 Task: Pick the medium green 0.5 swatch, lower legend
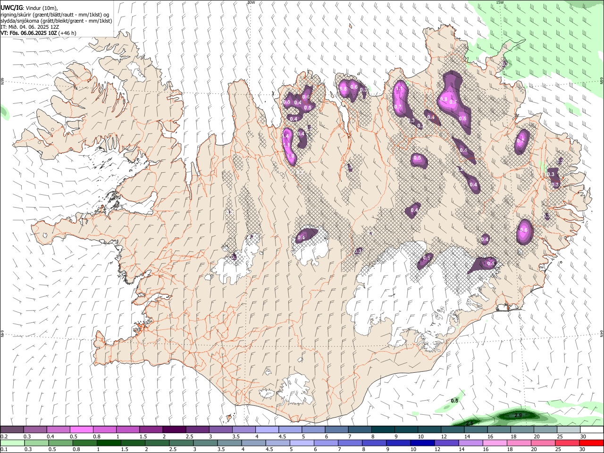(60, 443)
